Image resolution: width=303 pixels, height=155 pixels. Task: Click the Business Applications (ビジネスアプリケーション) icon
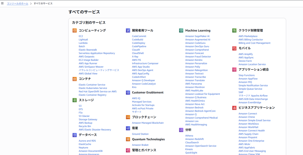tap(234, 108)
